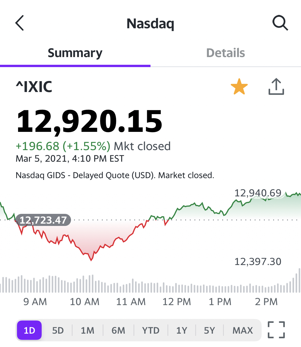Switch to the Details tab
This screenshot has width=301, height=347.
226,53
